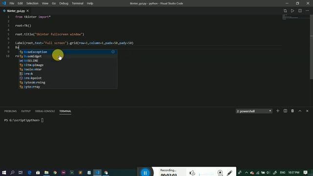313x176 pixels.
Task: Open editor more actions ellipsis
Action: tap(307, 11)
